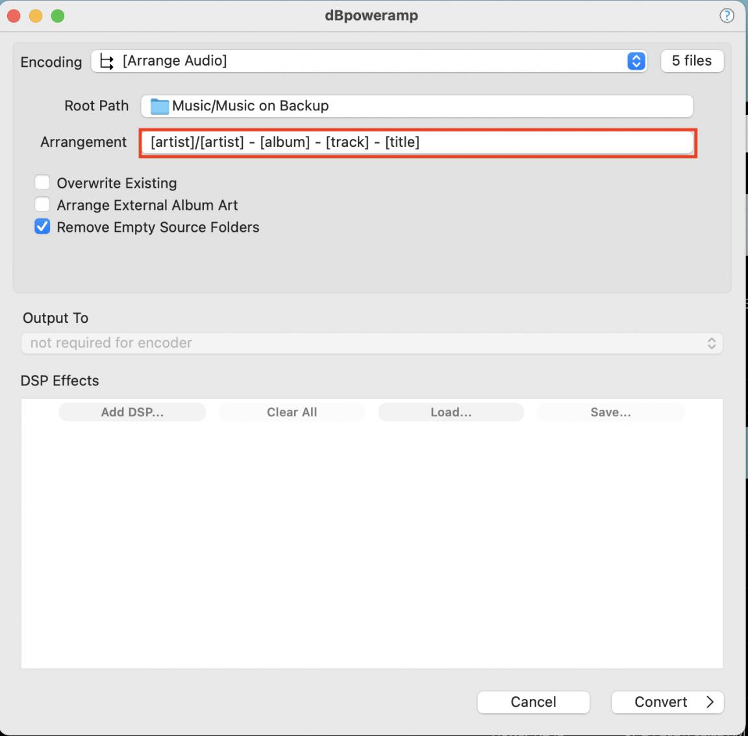Click the Convert button arrow chevron

tap(710, 702)
